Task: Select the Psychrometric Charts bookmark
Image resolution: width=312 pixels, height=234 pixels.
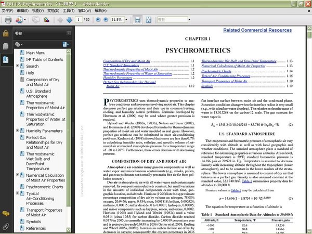Action: click(44, 187)
